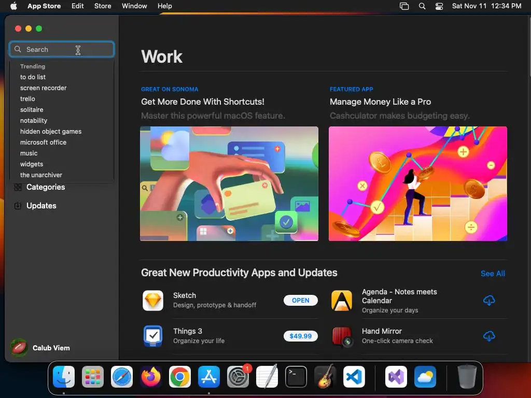Image resolution: width=531 pixels, height=398 pixels.
Task: Click the date and time in menu bar
Action: (486, 6)
